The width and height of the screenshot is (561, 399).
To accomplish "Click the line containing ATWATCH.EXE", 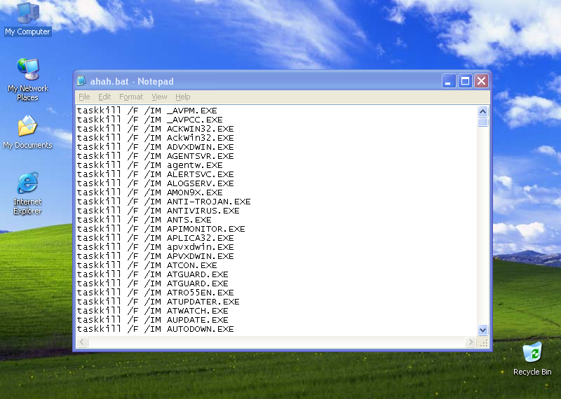I will click(152, 311).
